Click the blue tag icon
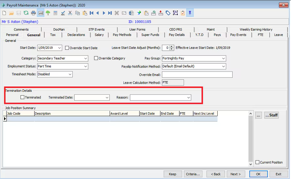Image resolution: width=291 pixels, height=179 pixels. coord(168,13)
